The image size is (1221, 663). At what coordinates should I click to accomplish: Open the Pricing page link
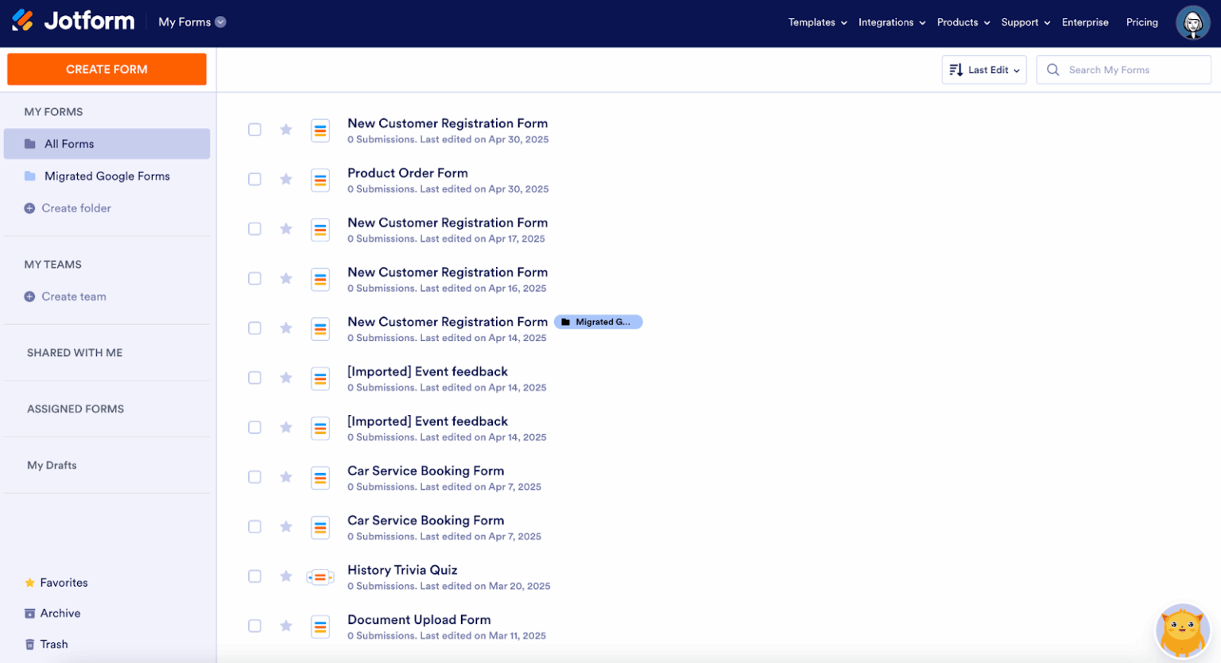click(1142, 22)
